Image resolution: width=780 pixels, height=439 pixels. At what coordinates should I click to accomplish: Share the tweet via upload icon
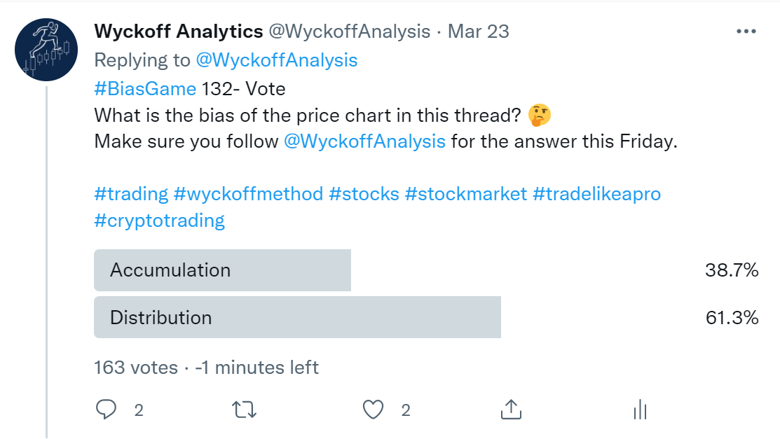coord(511,409)
